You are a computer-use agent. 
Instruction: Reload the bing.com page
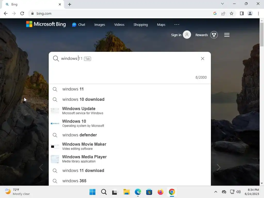tap(22, 13)
